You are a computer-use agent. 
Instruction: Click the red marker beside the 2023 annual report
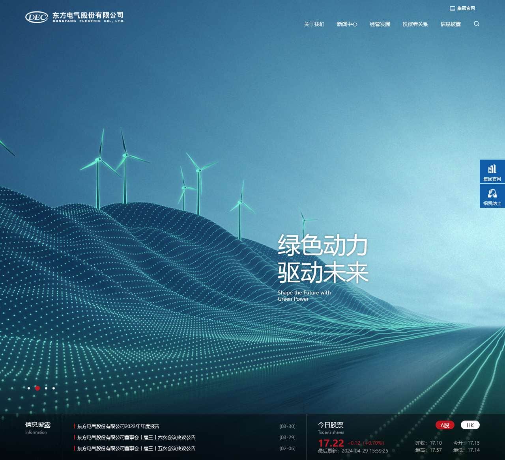73,426
